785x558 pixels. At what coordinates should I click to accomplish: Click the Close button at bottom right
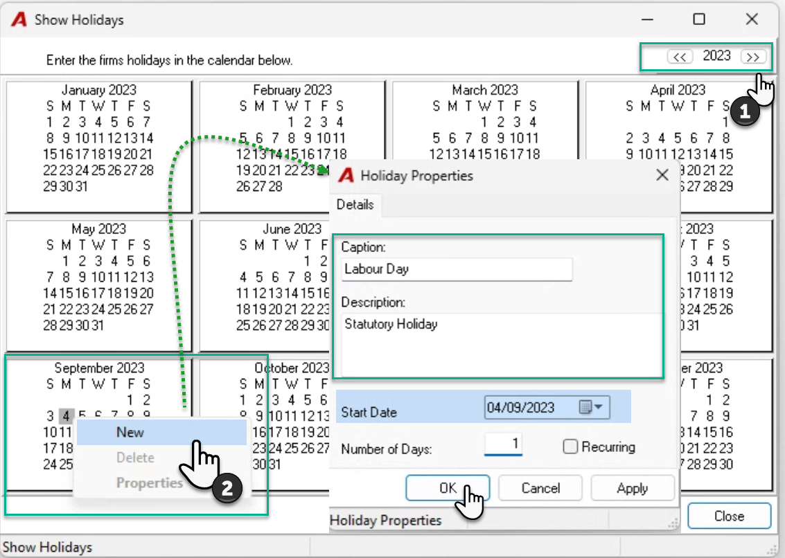(729, 516)
